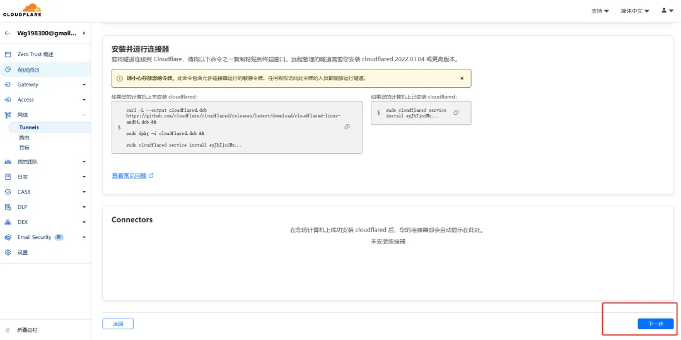Viewport: 681px width, 340px height.
Task: Click the Analytics pie chart icon
Action: (8, 69)
